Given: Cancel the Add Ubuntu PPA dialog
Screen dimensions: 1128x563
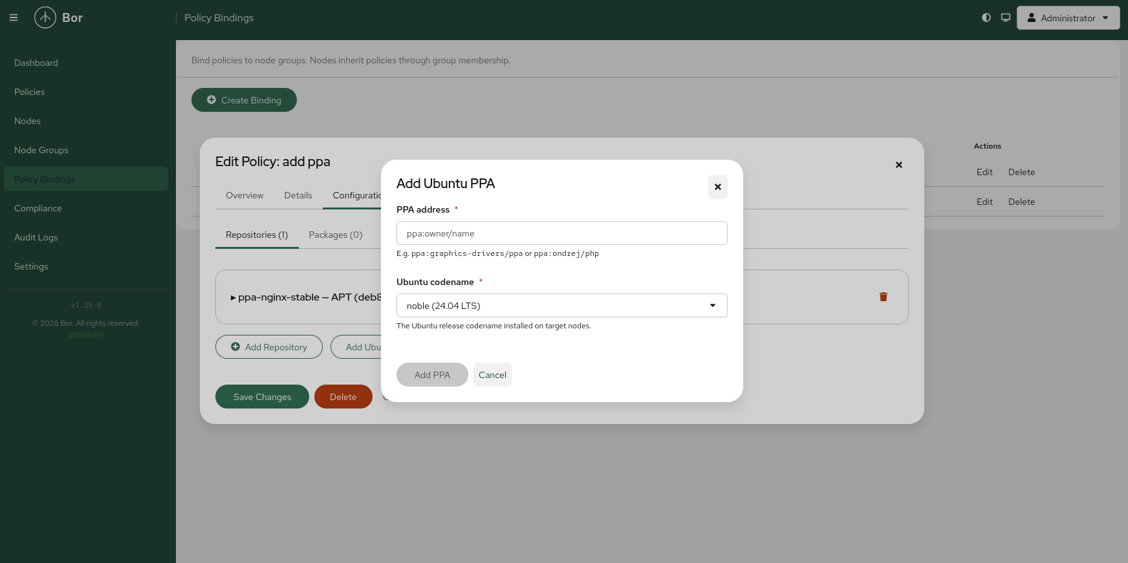Looking at the screenshot, I should tap(492, 375).
